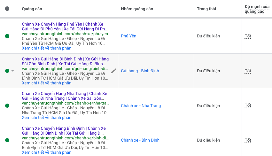Click the Tốt ad strength for Nha Trang ad
272x156 pixels.
click(x=248, y=106)
